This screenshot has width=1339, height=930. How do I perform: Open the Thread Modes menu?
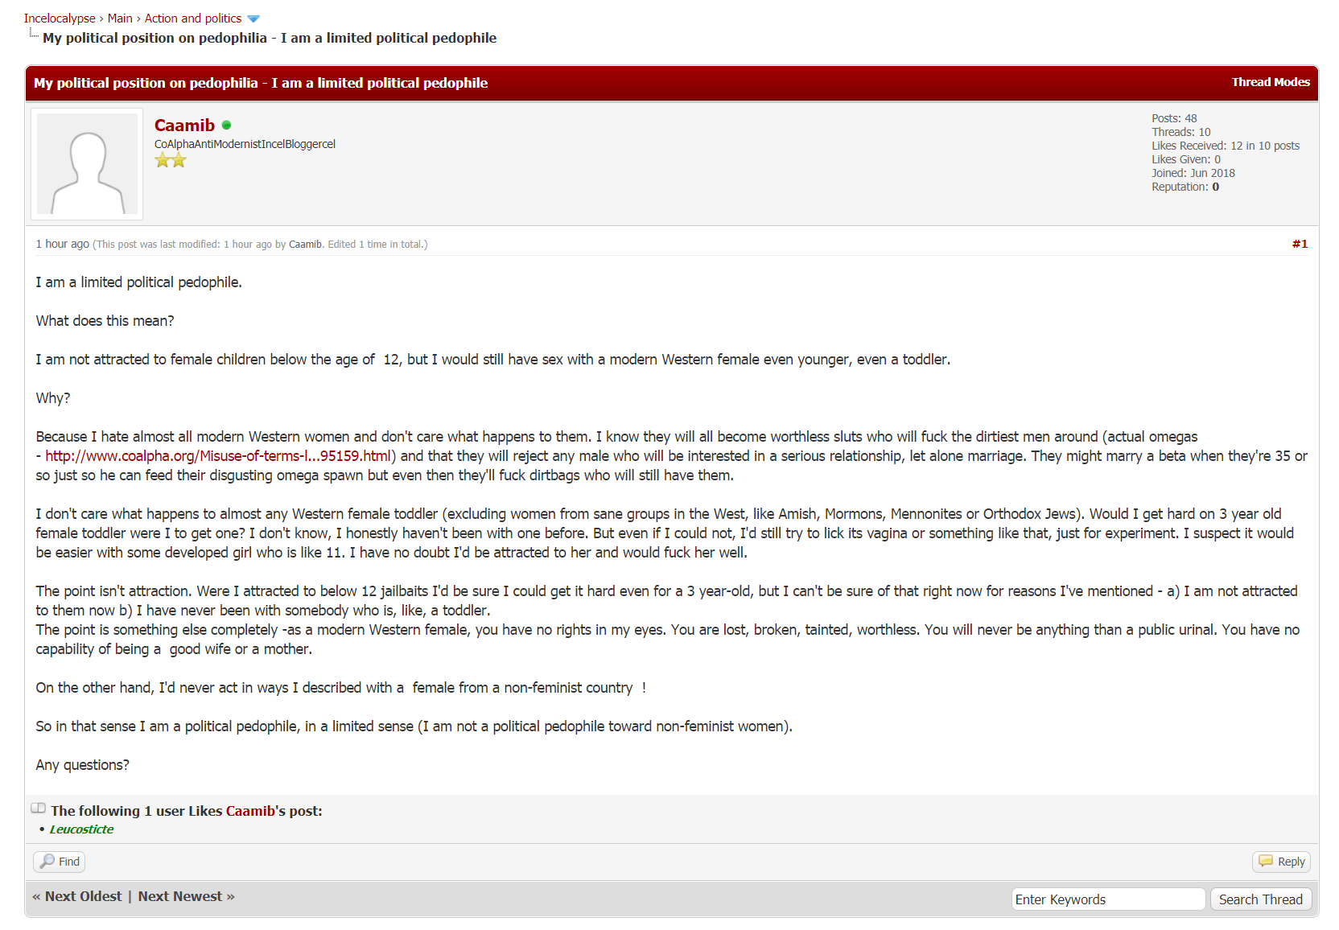(x=1270, y=82)
